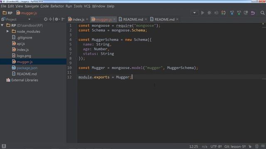Viewport: 266px width, 149px height.
Task: Click the read-only lock icon in the status bar
Action: pyautogui.click(x=250, y=147)
